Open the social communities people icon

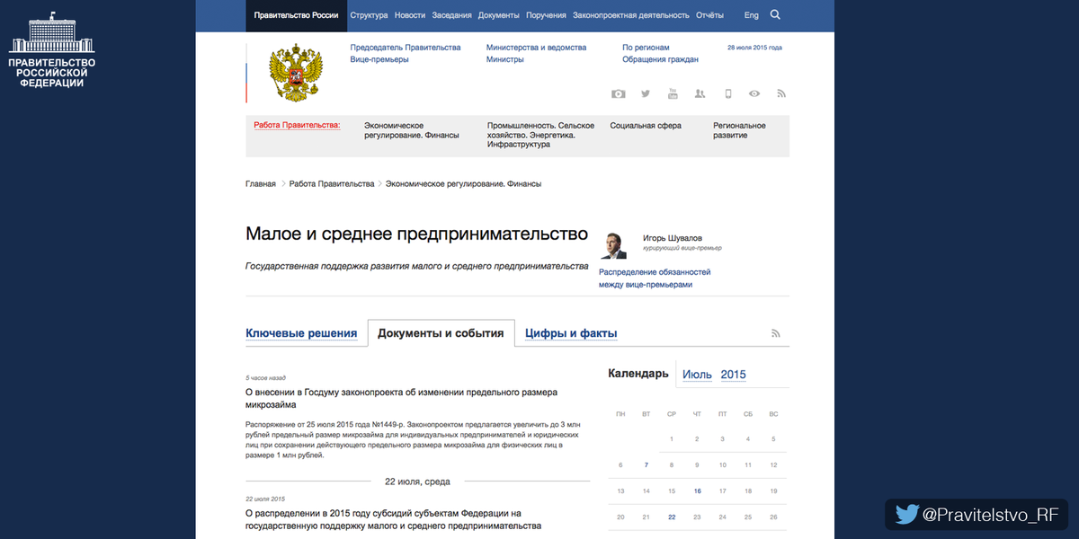[700, 93]
